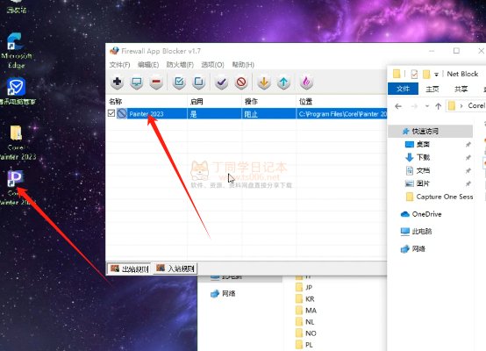Click the Firewall App Blocker title bar icon

click(114, 51)
